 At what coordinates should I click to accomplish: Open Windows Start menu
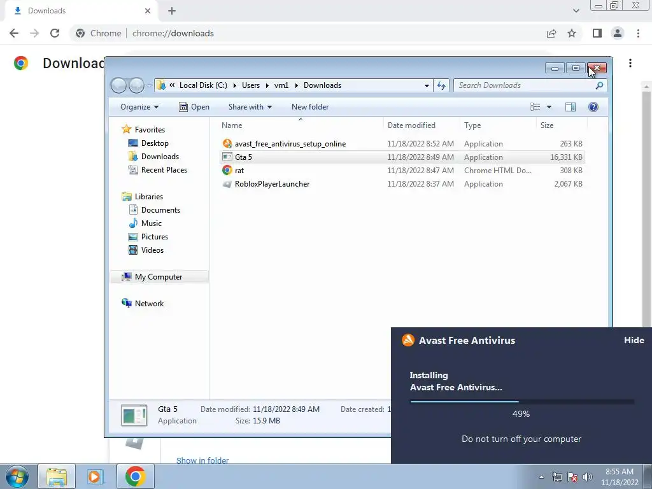coord(17,476)
